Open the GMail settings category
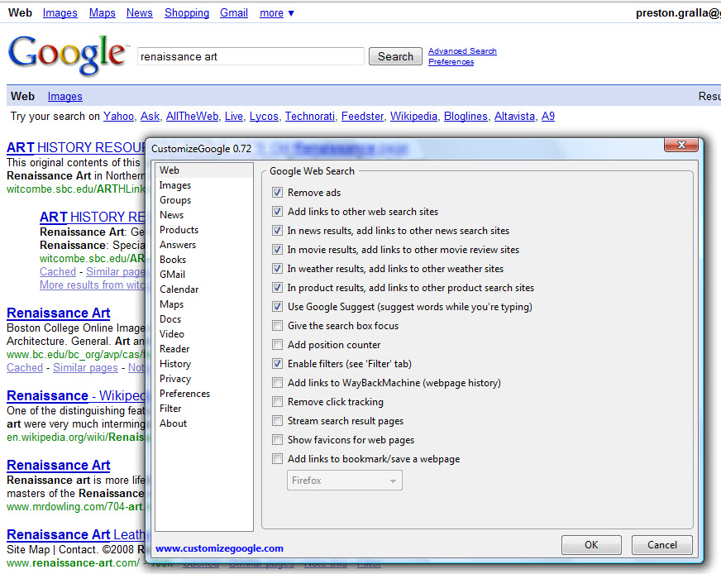Viewport: 721px width, 574px height. coord(172,275)
